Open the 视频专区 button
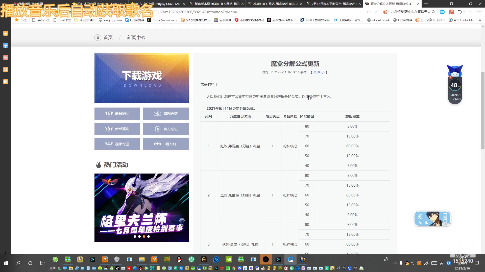485x272 pixels. coord(117,144)
